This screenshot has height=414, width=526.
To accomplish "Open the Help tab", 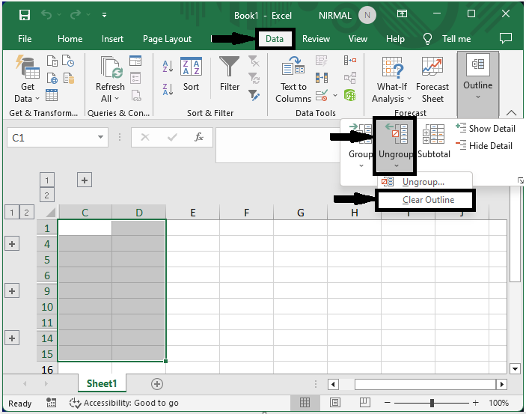I will 395,39.
